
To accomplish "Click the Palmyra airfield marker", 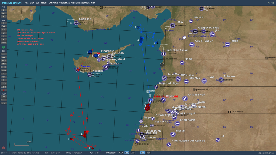I will coord(221,80).
